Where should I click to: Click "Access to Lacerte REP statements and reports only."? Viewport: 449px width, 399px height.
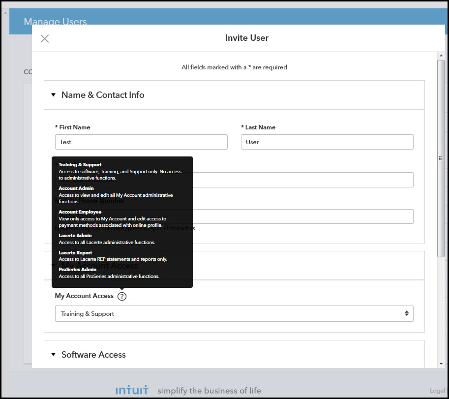(x=113, y=259)
